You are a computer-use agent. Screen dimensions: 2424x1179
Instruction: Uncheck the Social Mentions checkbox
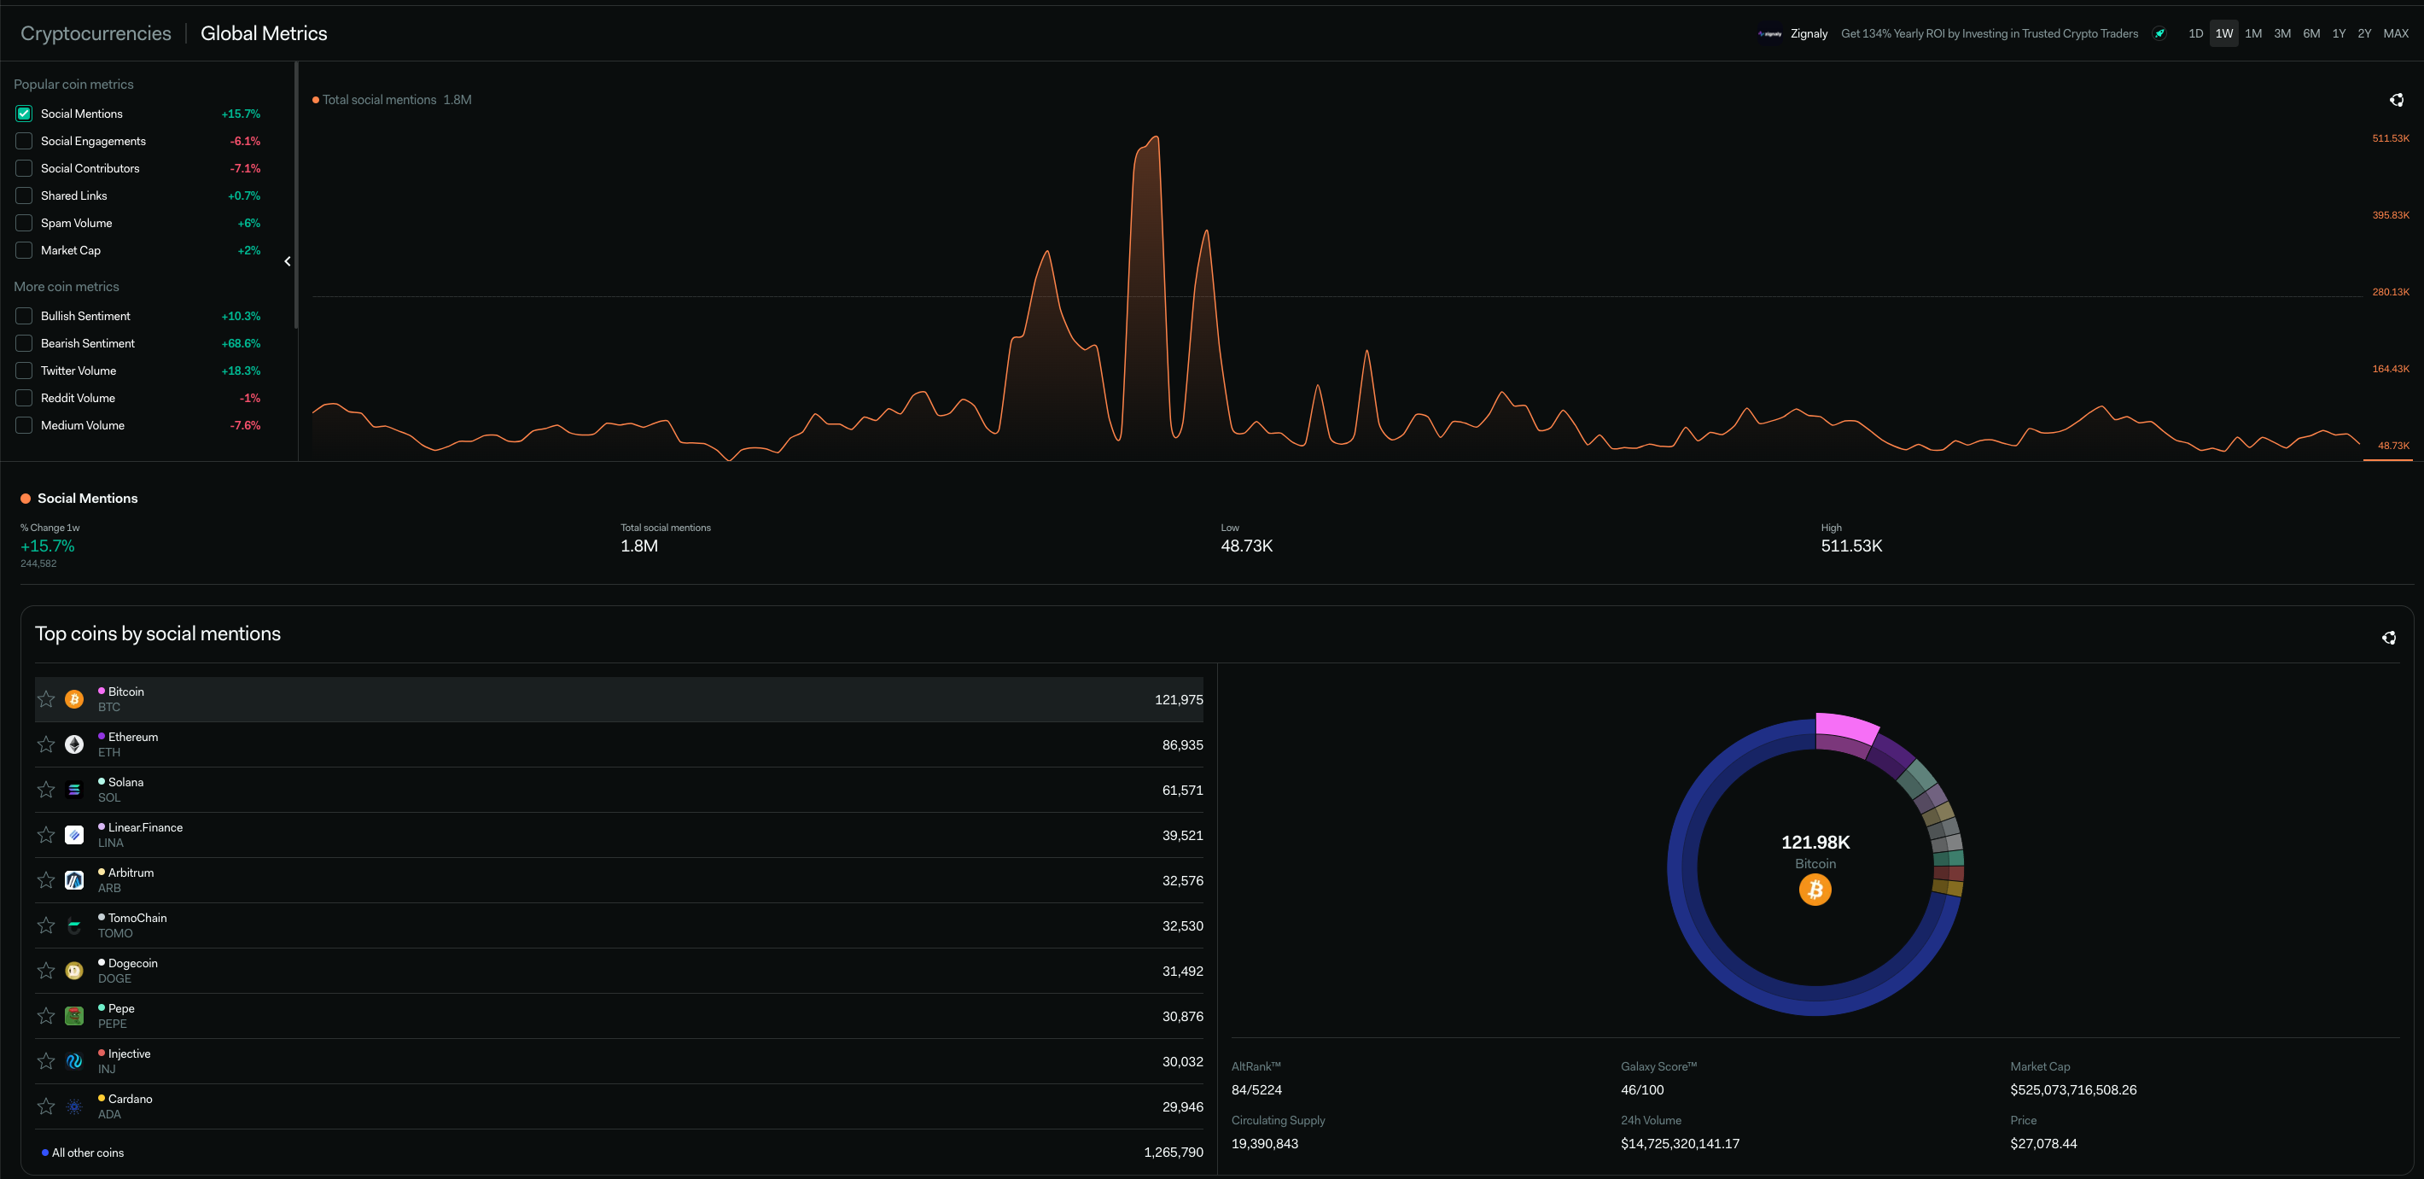click(x=25, y=114)
